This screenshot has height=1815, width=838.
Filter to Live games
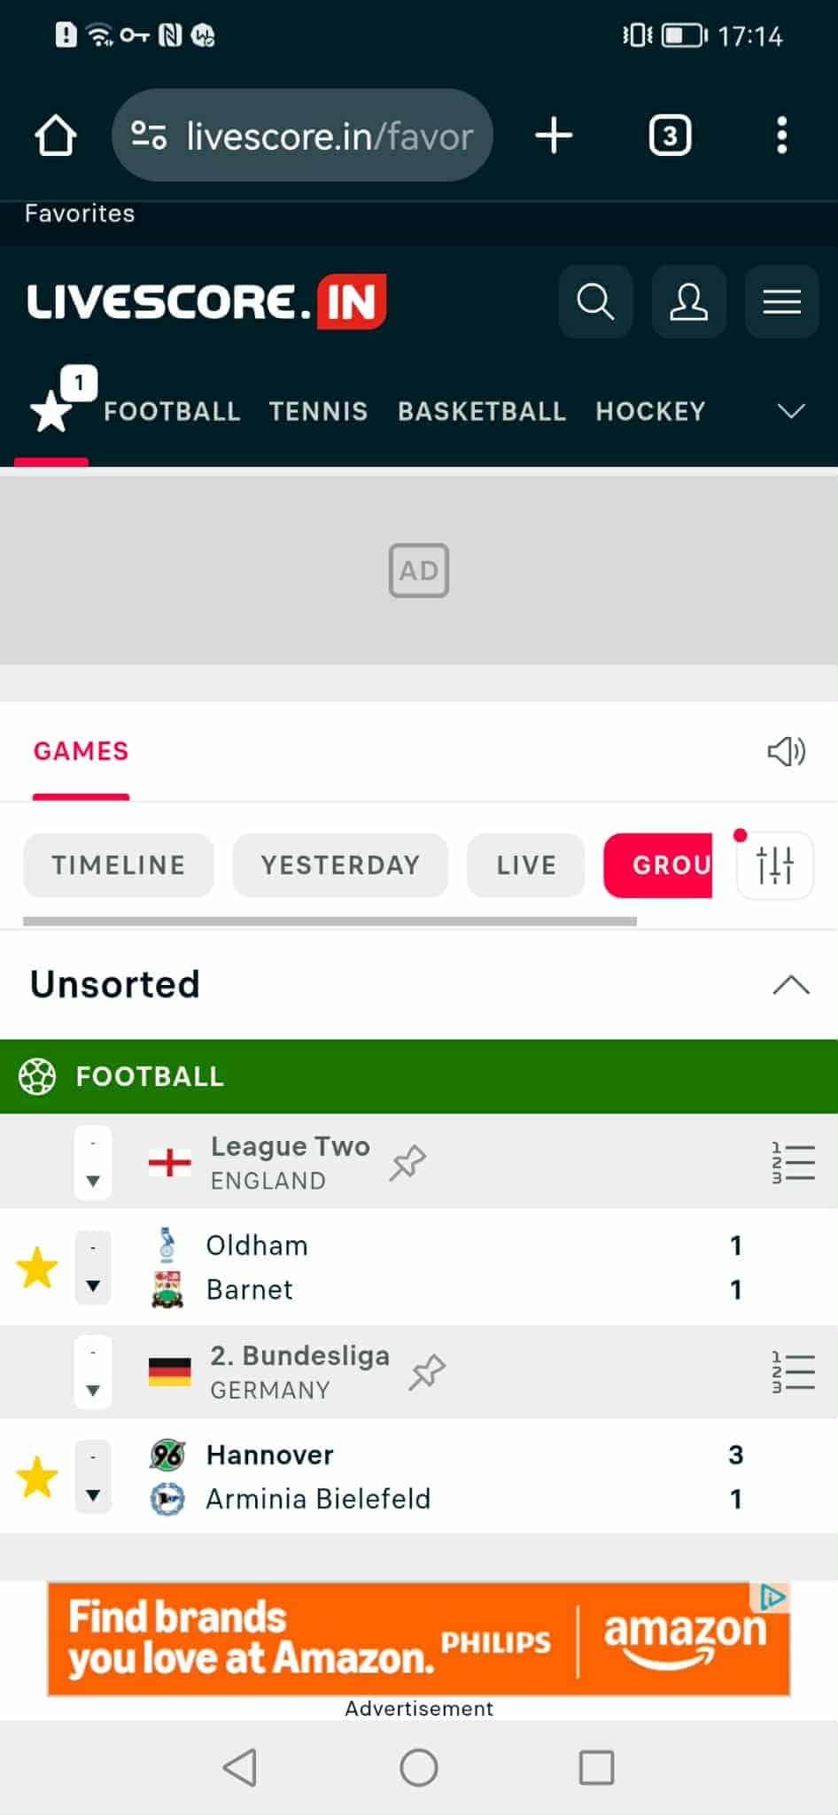526,865
